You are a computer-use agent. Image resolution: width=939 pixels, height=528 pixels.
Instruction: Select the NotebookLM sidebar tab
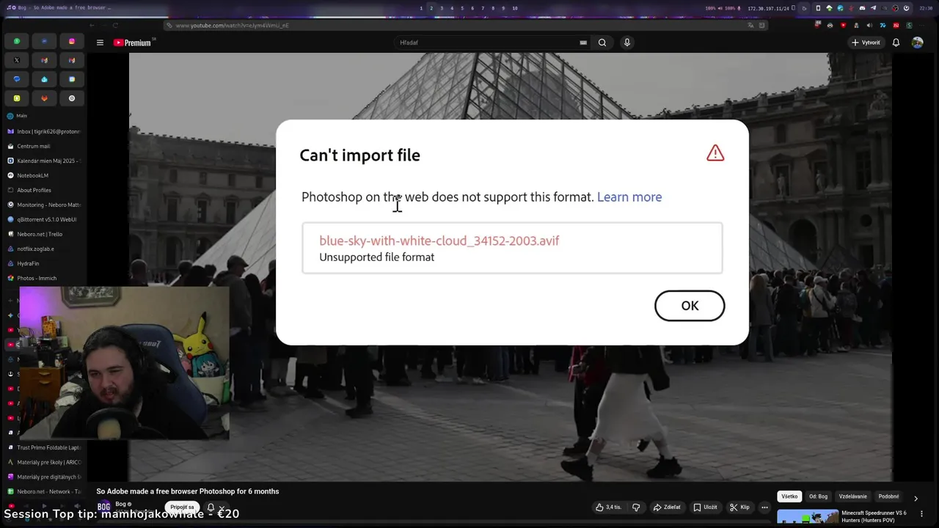click(44, 175)
